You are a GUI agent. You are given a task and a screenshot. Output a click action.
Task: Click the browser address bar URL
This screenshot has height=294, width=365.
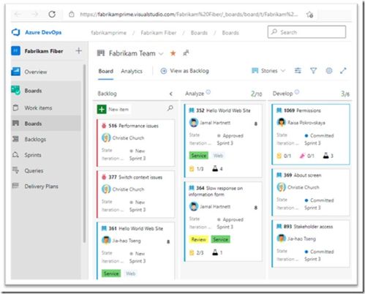pyautogui.click(x=189, y=15)
